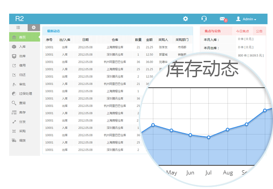Screen dimensions: 273x189
Task: Open 归还 return icon in sidebar
Action: [x=14, y=75]
